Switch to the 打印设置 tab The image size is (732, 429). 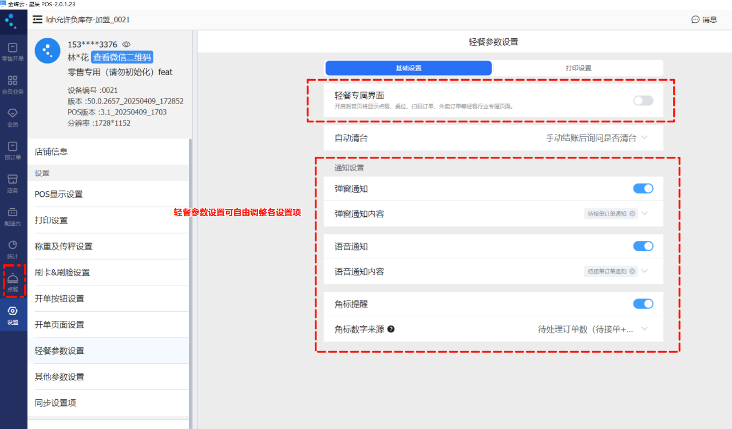pos(579,68)
